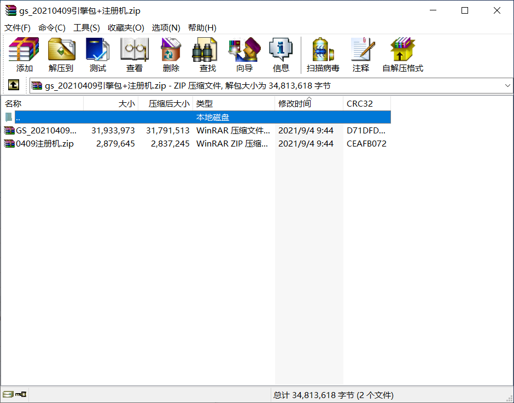
Task: Click the archive icon in the address bar
Action: click(x=37, y=86)
